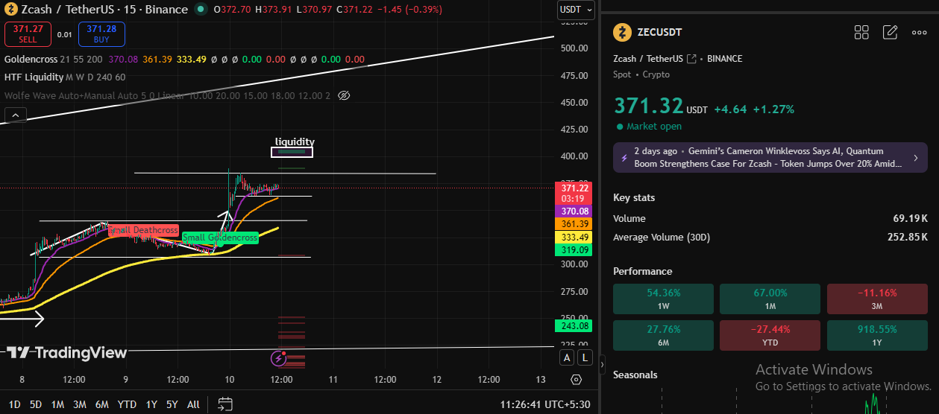Image resolution: width=939 pixels, height=414 pixels.
Task: Expand the news item with the right chevron
Action: point(916,158)
